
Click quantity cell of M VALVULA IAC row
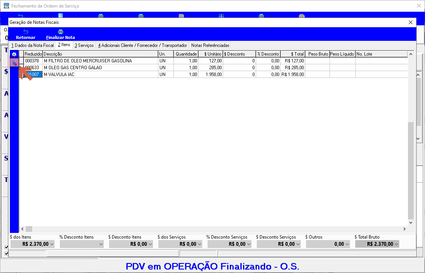pyautogui.click(x=186, y=74)
